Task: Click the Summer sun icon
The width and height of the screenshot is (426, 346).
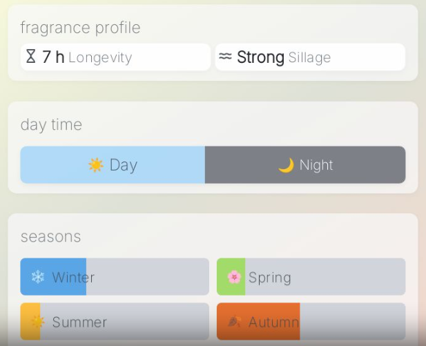Action: pos(37,322)
